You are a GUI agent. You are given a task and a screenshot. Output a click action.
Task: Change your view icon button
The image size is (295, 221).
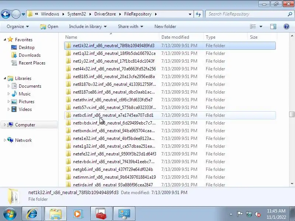click(253, 27)
